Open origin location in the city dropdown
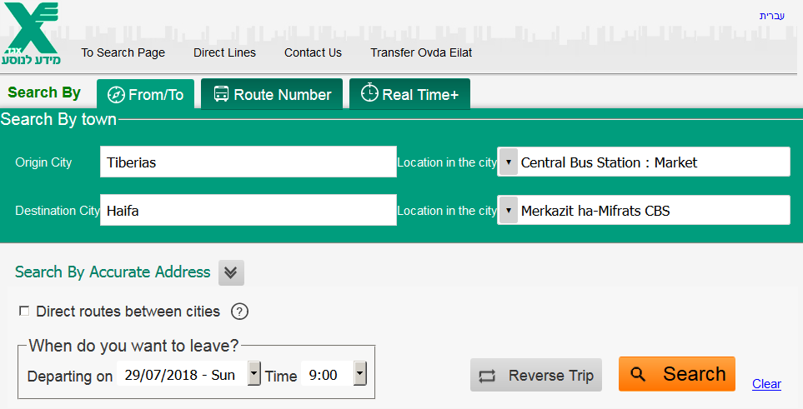The height and width of the screenshot is (409, 803). click(508, 162)
